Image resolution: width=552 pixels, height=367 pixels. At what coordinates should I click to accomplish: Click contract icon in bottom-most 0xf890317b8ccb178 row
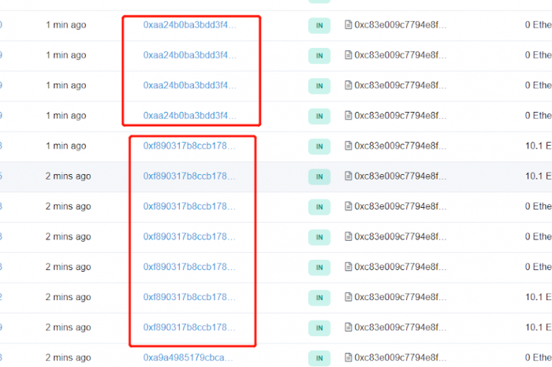pos(349,328)
